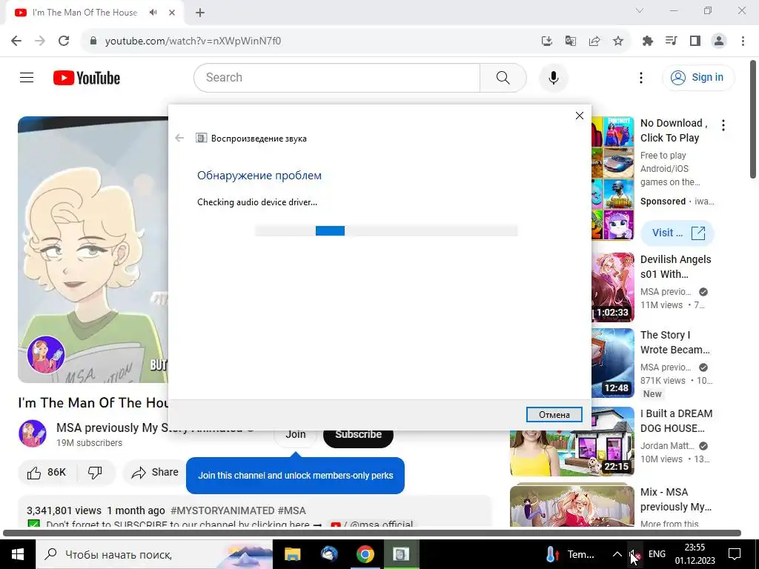
Task: Click the Devilish Angels s01 With title
Action: (x=676, y=267)
